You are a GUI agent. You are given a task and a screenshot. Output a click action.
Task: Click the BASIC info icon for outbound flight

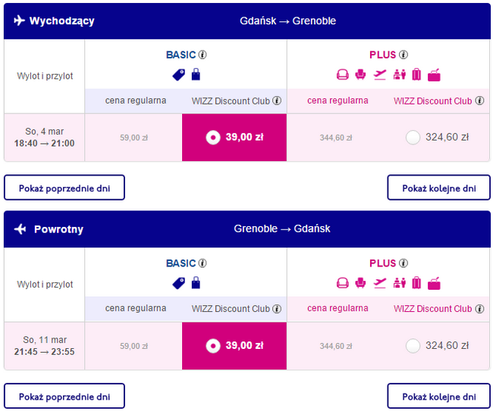(x=203, y=54)
